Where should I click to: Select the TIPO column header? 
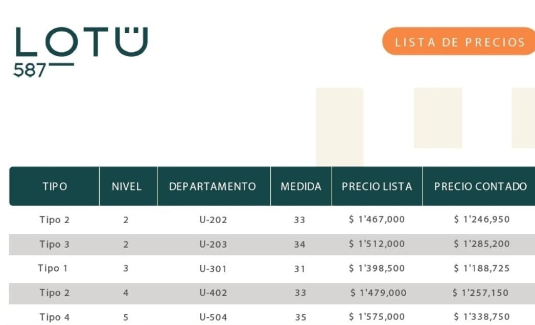[55, 186]
